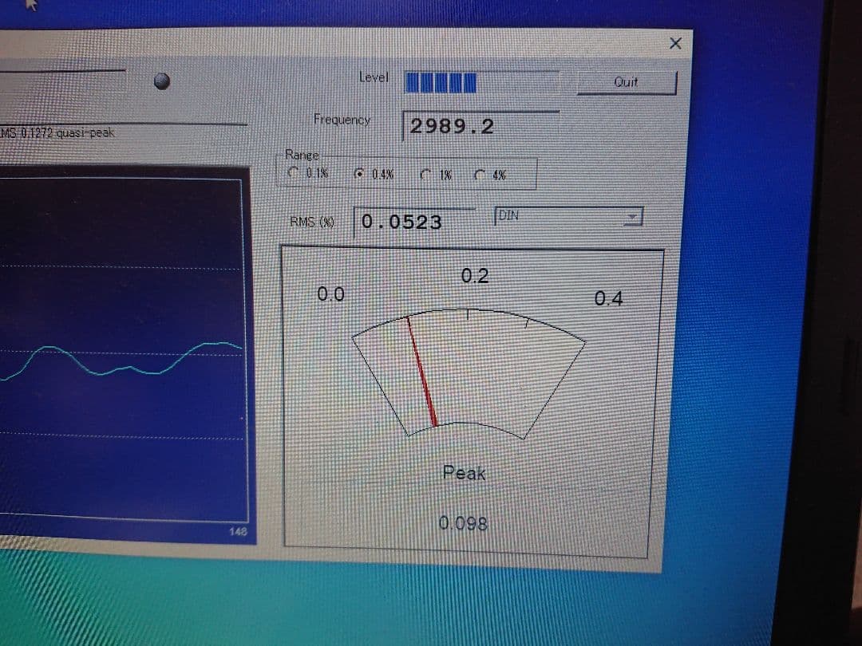The image size is (862, 646).
Task: Click the waveform trace in the graph
Action: coord(120,363)
